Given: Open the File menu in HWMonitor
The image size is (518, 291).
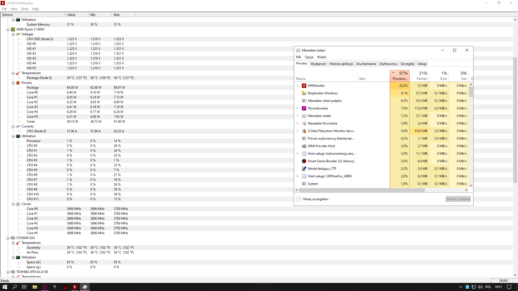Looking at the screenshot, I should 4,9.
